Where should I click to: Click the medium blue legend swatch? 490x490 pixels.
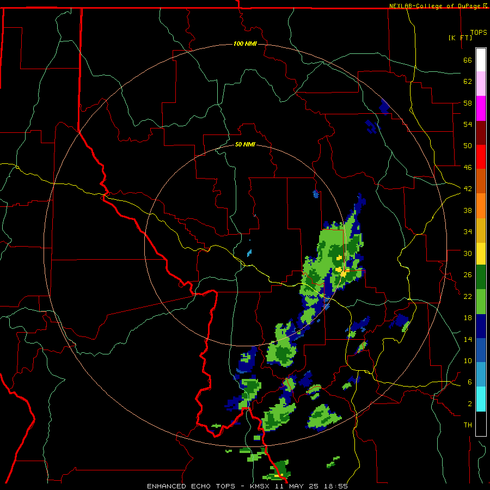pyautogui.click(x=481, y=350)
